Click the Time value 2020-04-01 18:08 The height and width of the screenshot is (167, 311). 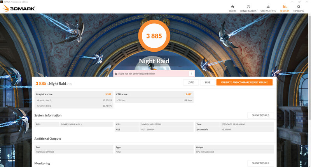[x=233, y=124]
